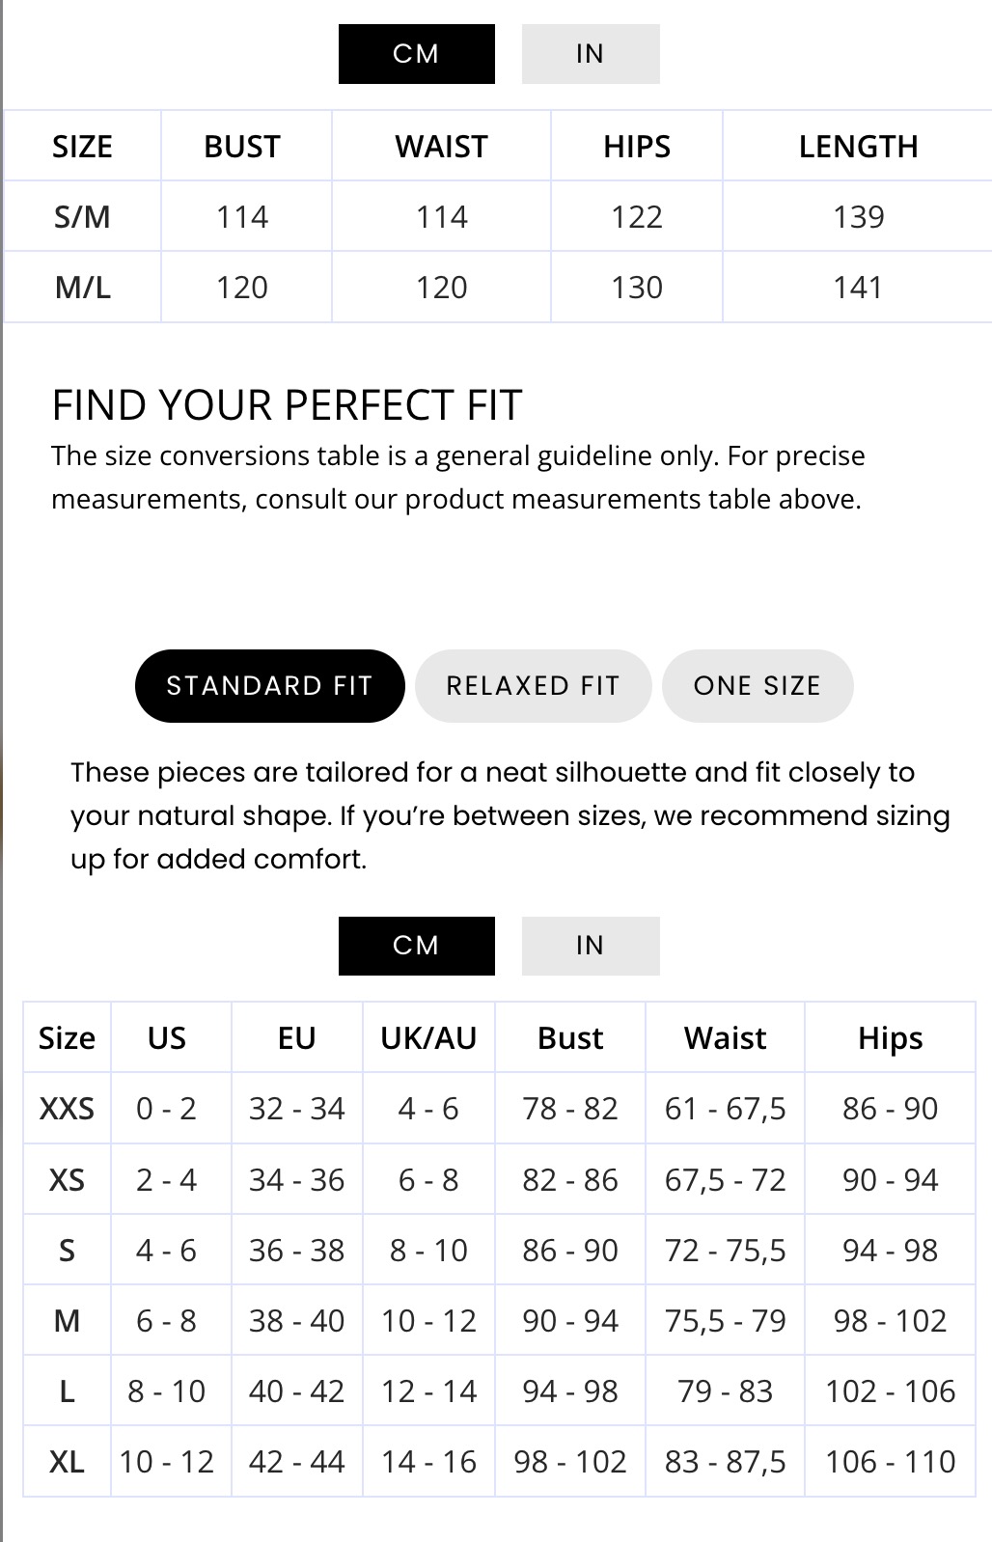This screenshot has width=992, height=1542.
Task: Click the 75,5 - 79 waist cell
Action: tap(725, 1321)
